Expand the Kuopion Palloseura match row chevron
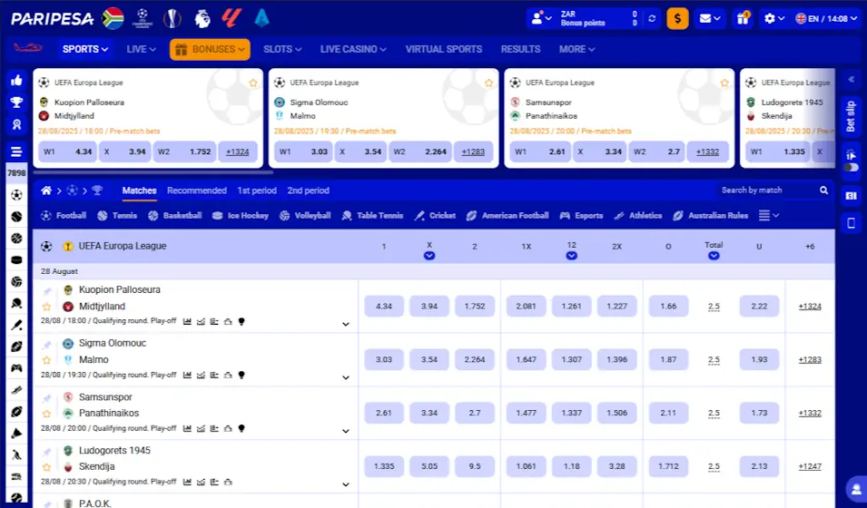Viewport: 867px width, 508px height. pyautogui.click(x=346, y=325)
